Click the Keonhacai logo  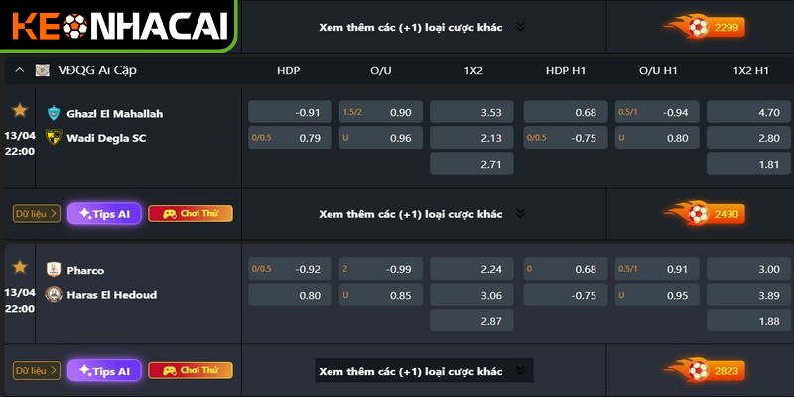tap(118, 25)
